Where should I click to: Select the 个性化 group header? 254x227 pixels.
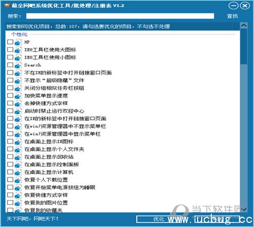(x=19, y=35)
